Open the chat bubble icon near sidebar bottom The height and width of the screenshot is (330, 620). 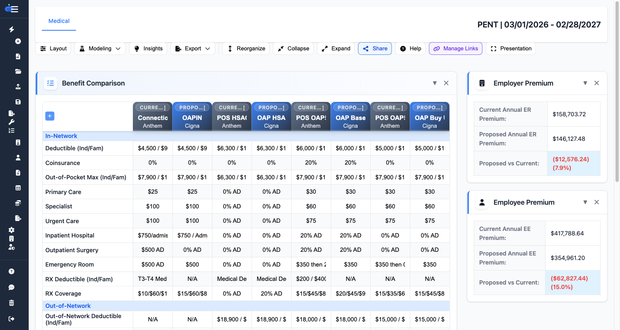tap(11, 287)
